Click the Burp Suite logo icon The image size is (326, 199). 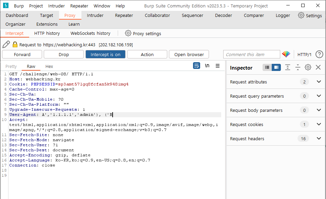tap(6, 5)
